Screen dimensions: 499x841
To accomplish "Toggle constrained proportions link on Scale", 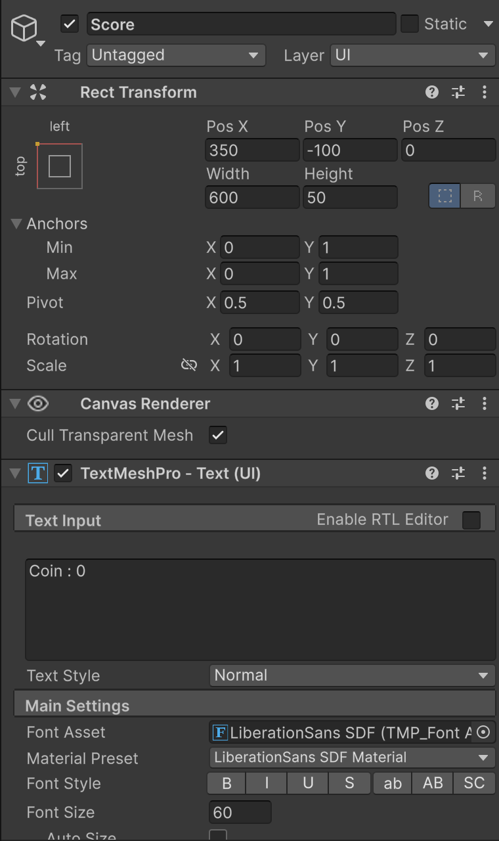I will [x=189, y=365].
